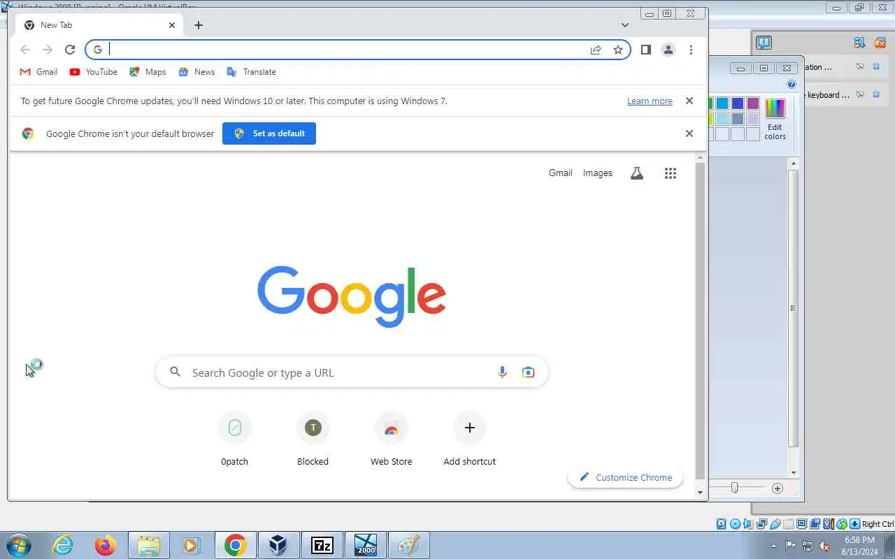Click the Learn more link
The height and width of the screenshot is (559, 895).
tap(650, 101)
